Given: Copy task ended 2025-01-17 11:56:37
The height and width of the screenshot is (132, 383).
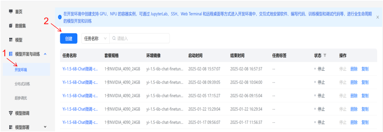Looking at the screenshot, I should tap(365, 122).
